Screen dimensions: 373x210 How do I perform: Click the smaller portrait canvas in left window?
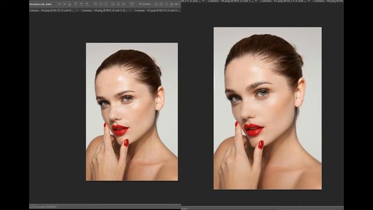click(132, 111)
